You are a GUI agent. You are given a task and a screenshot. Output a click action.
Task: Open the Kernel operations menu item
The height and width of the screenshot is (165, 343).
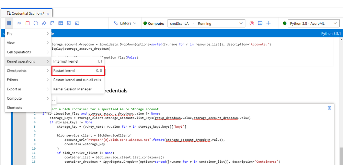coord(28,62)
